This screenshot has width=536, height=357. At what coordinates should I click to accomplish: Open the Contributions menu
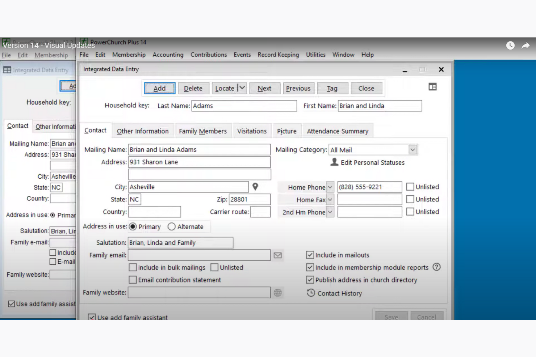(209, 55)
